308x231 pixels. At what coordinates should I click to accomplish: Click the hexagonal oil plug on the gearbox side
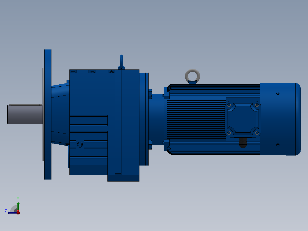tap(80, 145)
